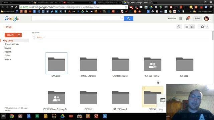This screenshot has height=120, width=214.
Task: Toggle the TITLE sort arrow
Action: (44, 37)
